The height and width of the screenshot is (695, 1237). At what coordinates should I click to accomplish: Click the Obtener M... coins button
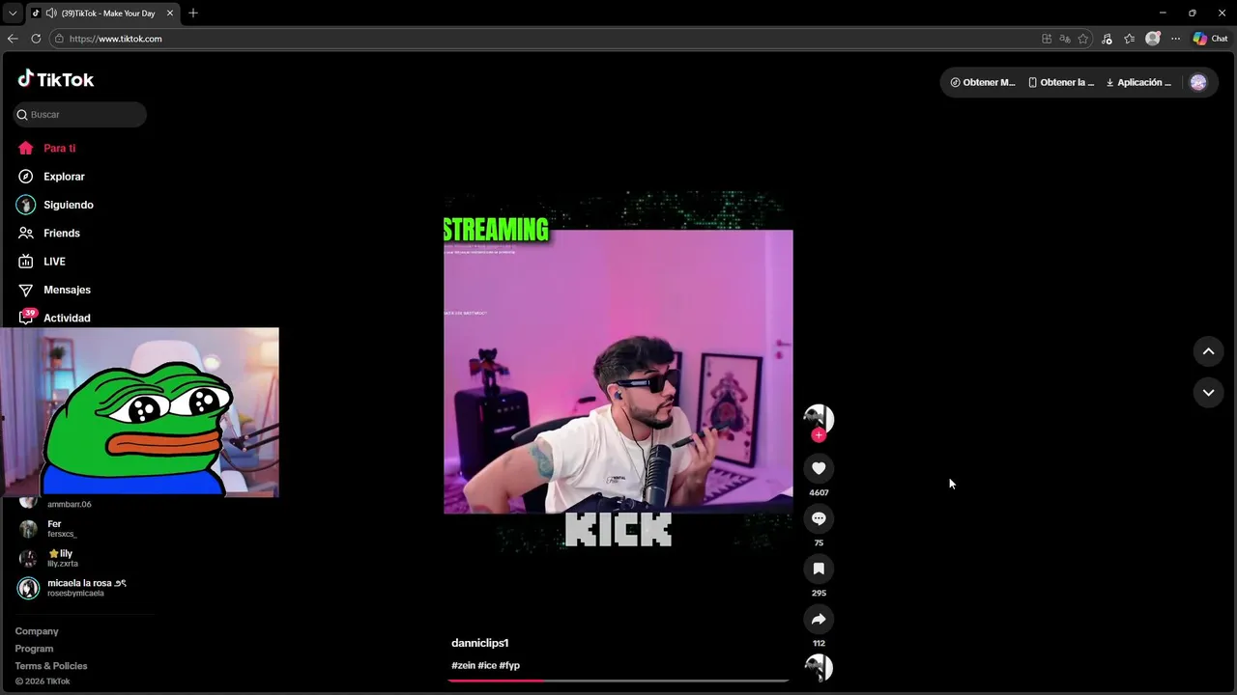tap(983, 82)
